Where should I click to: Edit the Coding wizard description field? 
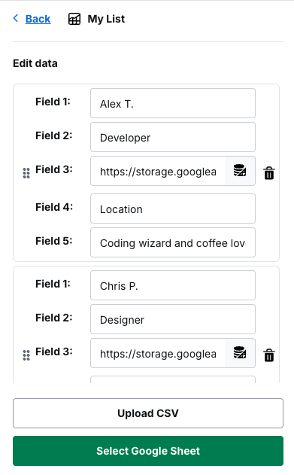pos(173,242)
